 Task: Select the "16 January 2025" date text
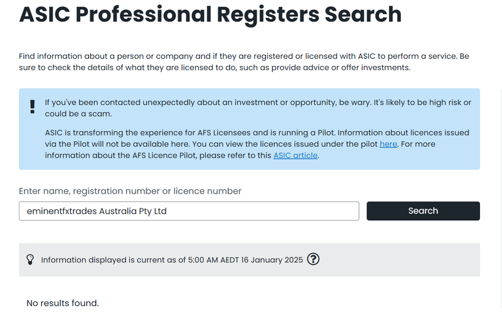pyautogui.click(x=272, y=260)
